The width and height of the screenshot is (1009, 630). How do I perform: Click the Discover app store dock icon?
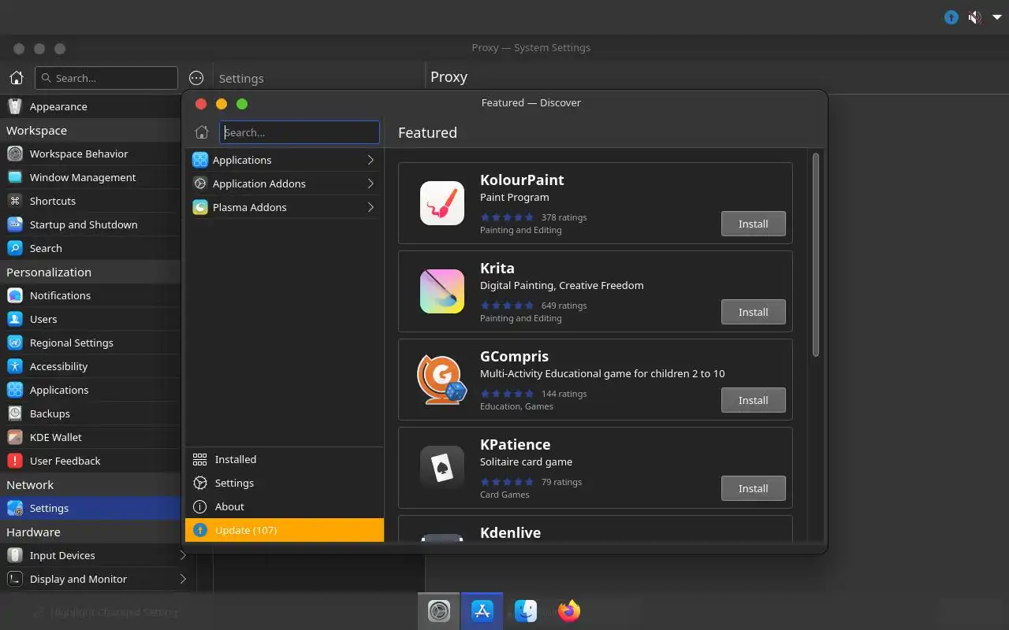[482, 611]
